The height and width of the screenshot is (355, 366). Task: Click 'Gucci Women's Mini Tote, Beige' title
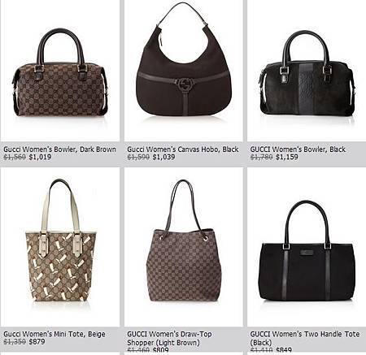[54, 334]
